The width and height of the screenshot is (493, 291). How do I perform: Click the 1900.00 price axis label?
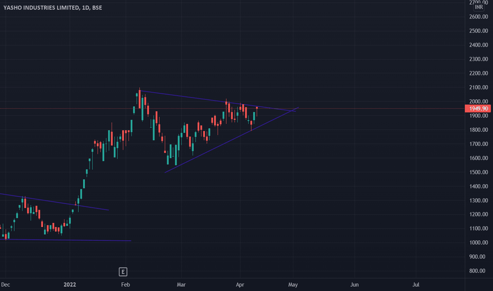pyautogui.click(x=479, y=116)
